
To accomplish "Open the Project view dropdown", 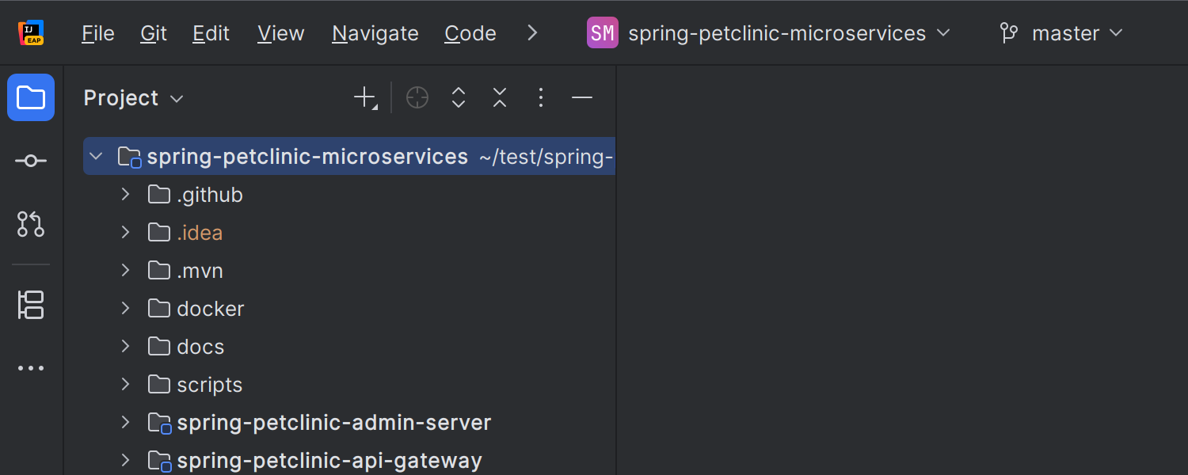I will click(x=133, y=98).
